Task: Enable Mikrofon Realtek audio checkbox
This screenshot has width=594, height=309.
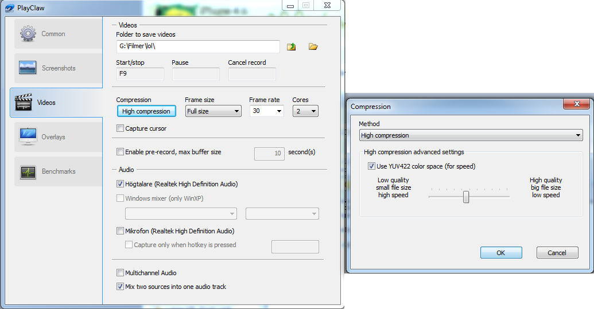Action: click(120, 230)
